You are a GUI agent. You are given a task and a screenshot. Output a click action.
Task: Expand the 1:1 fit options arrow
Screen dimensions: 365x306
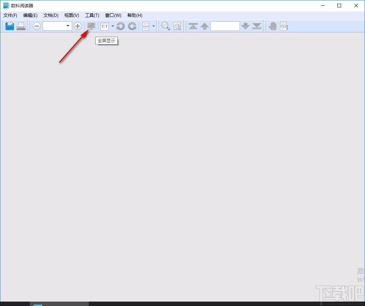tap(113, 26)
